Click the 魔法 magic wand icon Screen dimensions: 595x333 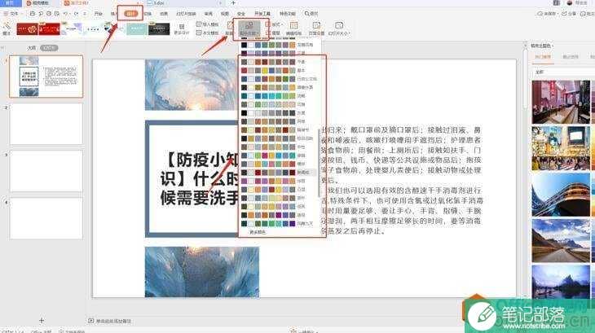pyautogui.click(x=7, y=28)
